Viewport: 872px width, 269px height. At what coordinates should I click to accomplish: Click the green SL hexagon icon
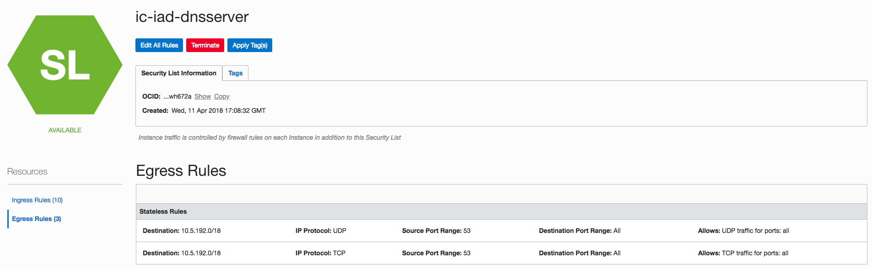tap(65, 65)
